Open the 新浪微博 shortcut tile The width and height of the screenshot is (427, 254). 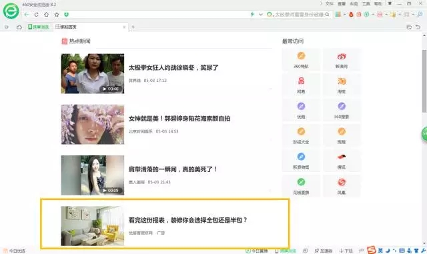tap(301, 161)
